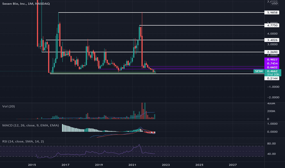Click the 0.0000 MACD axis label
This screenshot has height=168, width=285.
(x=272, y=132)
